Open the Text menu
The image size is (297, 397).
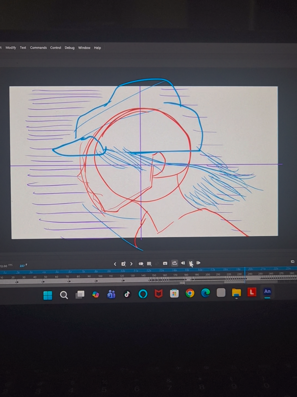point(23,48)
